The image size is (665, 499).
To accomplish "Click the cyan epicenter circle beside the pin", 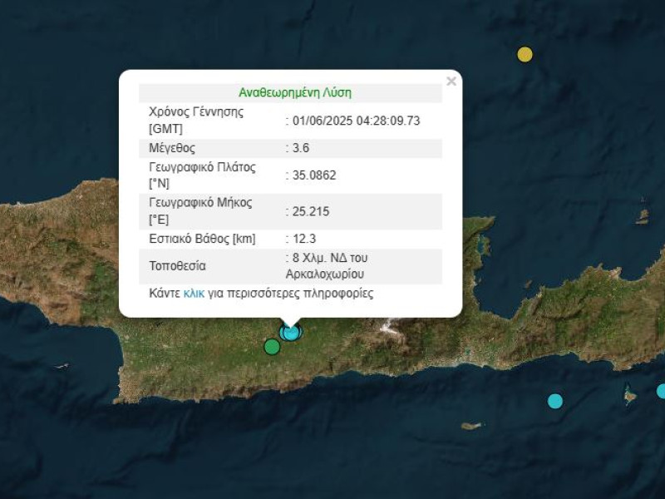I will [x=291, y=333].
